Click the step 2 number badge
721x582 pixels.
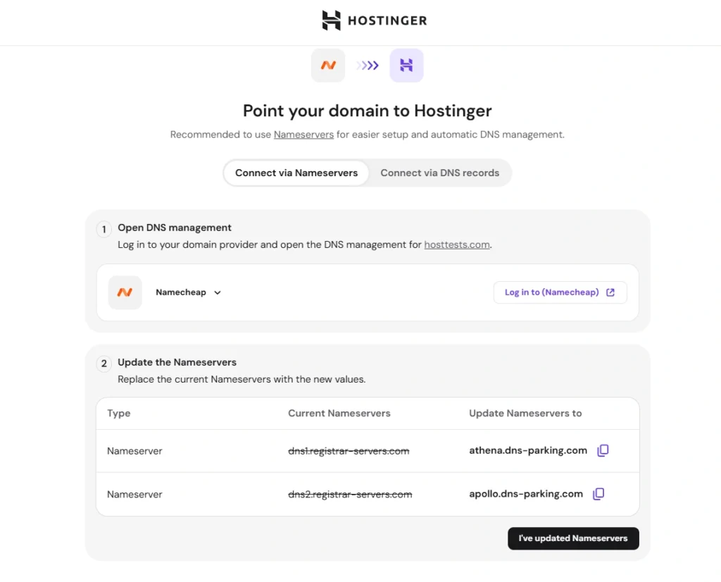[x=104, y=364]
